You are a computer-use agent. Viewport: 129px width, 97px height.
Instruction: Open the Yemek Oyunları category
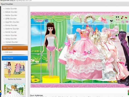[x=12, y=42]
